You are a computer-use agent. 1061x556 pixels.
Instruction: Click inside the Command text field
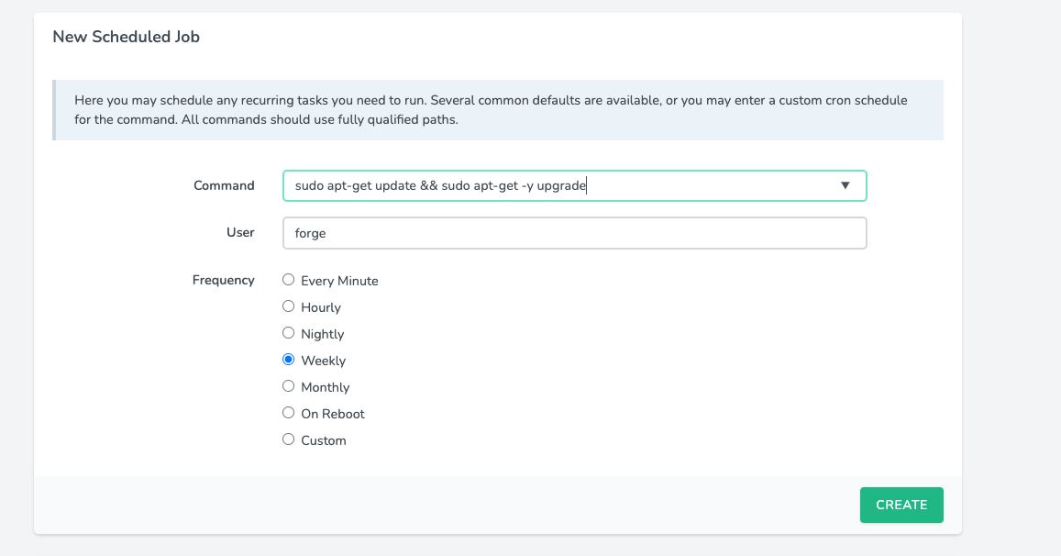[x=550, y=185]
